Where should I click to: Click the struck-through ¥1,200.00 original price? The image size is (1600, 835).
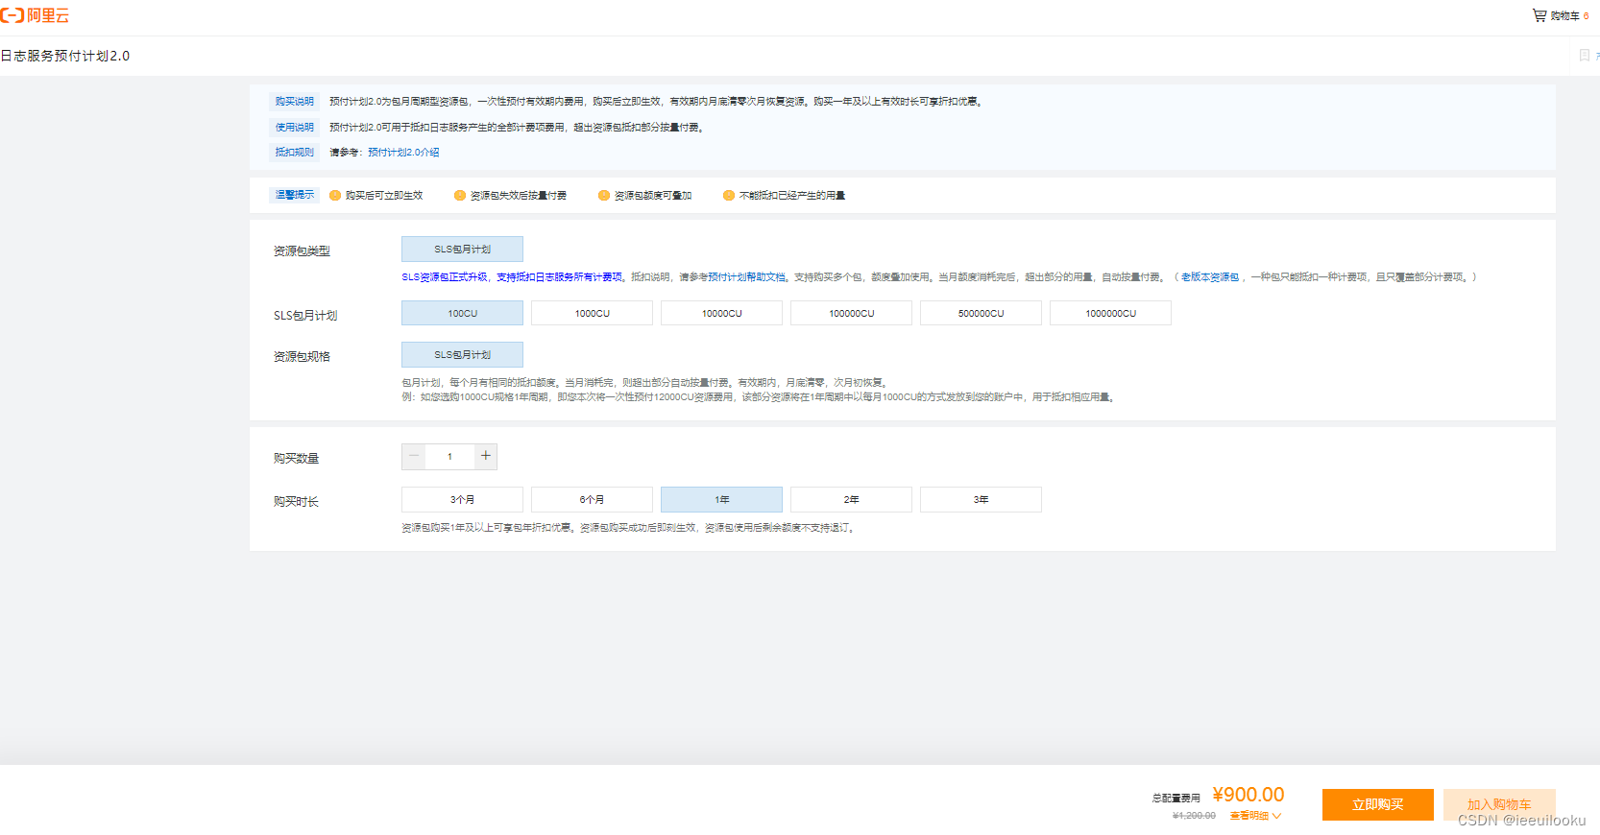point(1194,816)
